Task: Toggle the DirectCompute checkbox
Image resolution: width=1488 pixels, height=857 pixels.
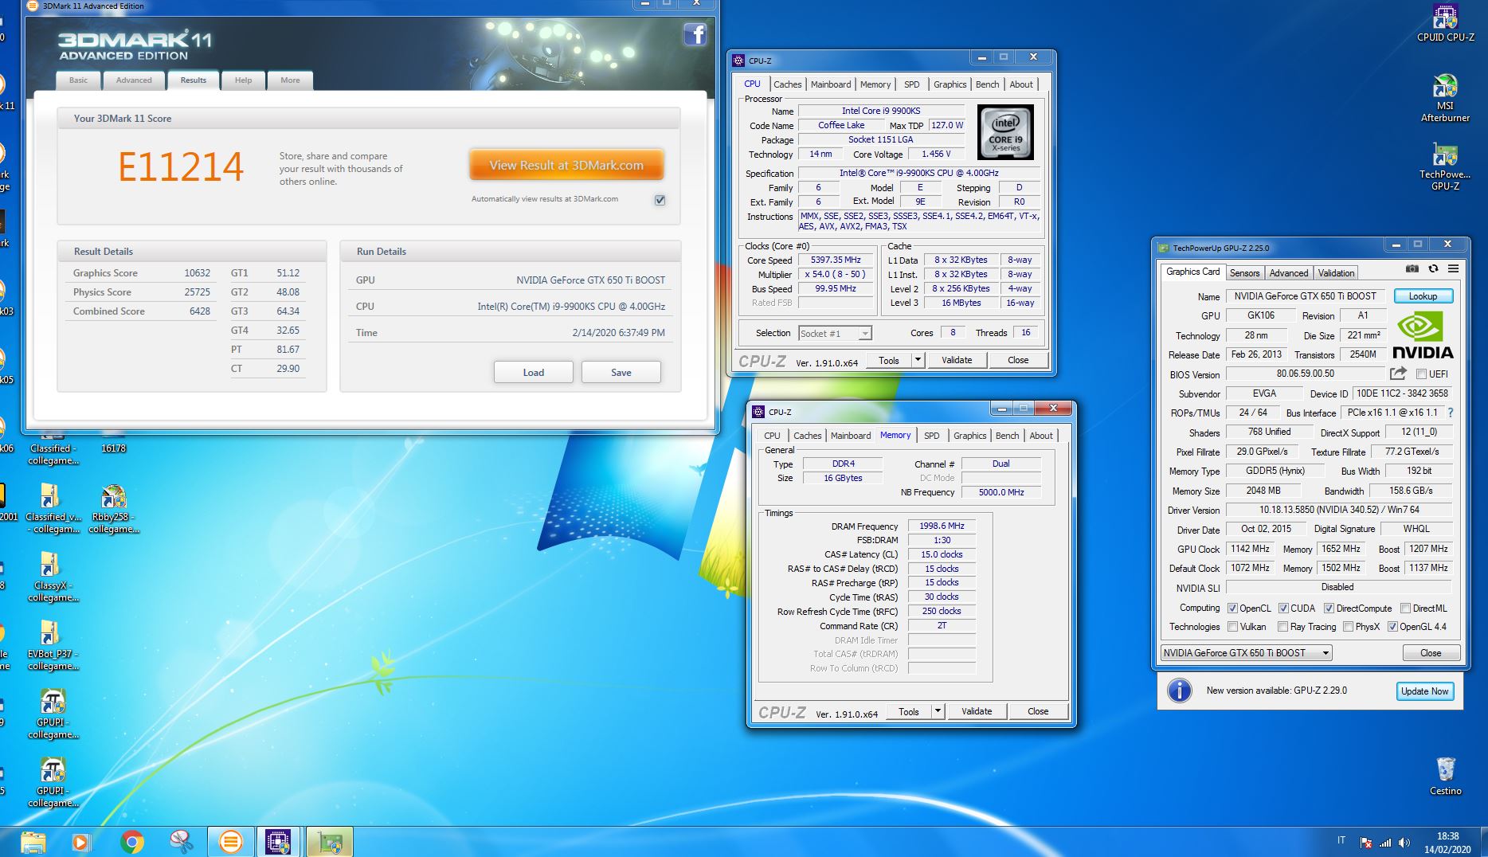Action: click(x=1329, y=608)
